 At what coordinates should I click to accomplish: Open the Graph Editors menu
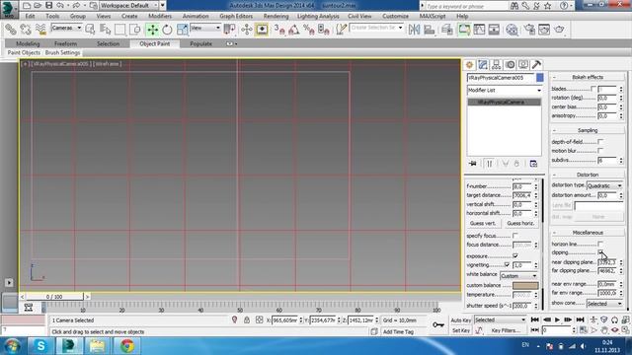[x=236, y=16]
